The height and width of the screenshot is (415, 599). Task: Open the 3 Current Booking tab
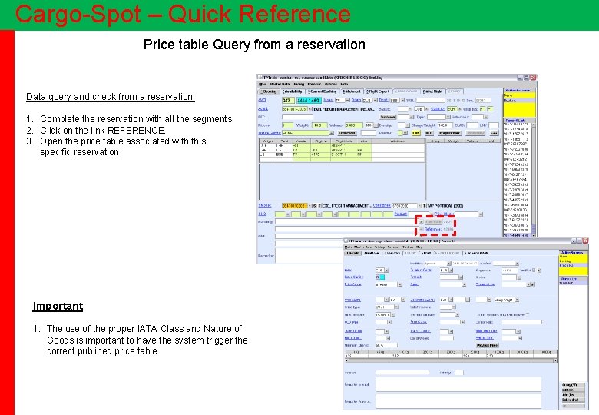pos(323,91)
